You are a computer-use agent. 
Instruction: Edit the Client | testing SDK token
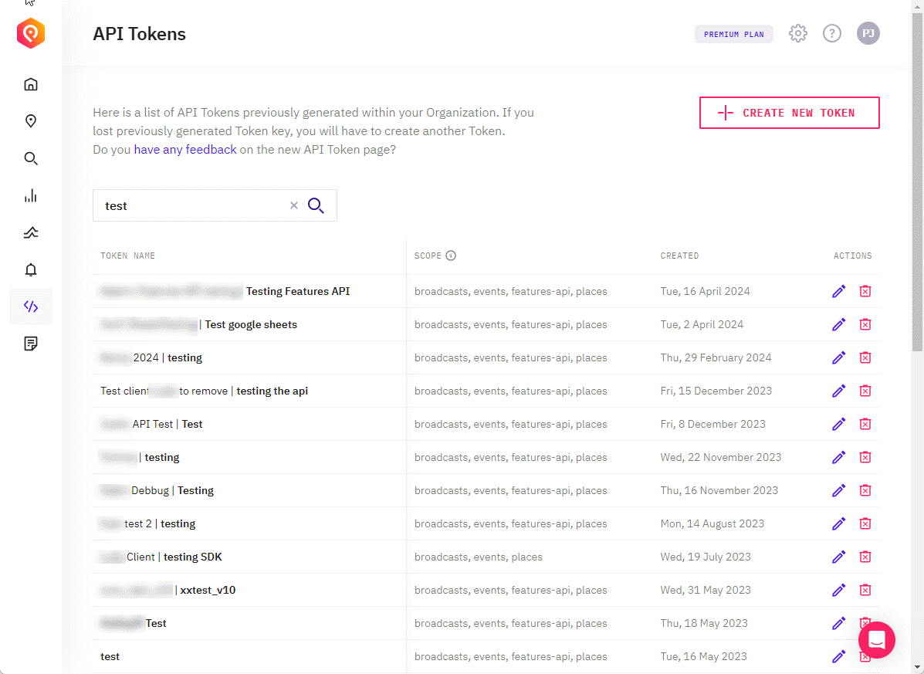point(838,557)
